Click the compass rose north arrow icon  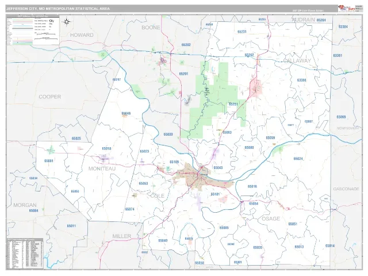pos(67,22)
